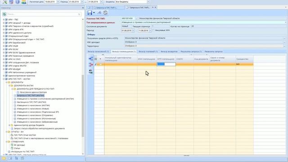Screen dimensions: 288x162
Task: Click the active КПП плательщика cell editor
Action: pyautogui.click(x=166, y=64)
